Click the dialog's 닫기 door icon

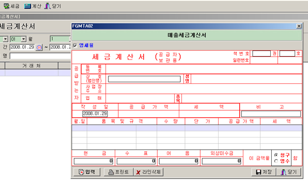(x=283, y=172)
